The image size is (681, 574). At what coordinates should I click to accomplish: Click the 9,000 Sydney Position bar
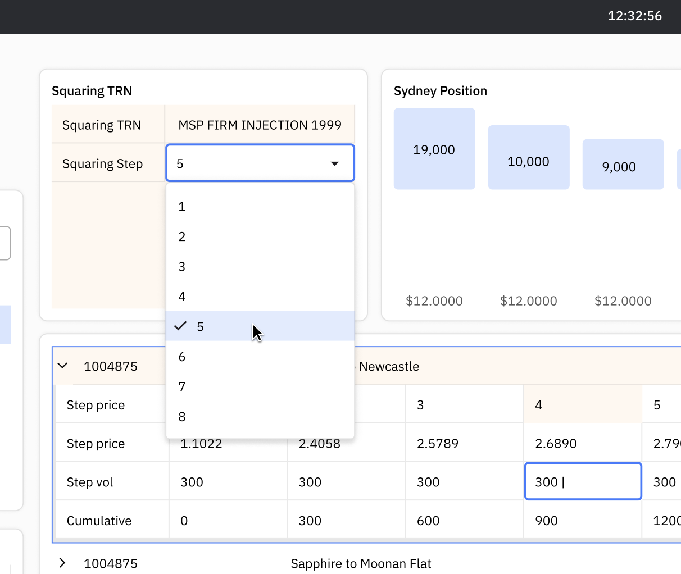(x=623, y=165)
